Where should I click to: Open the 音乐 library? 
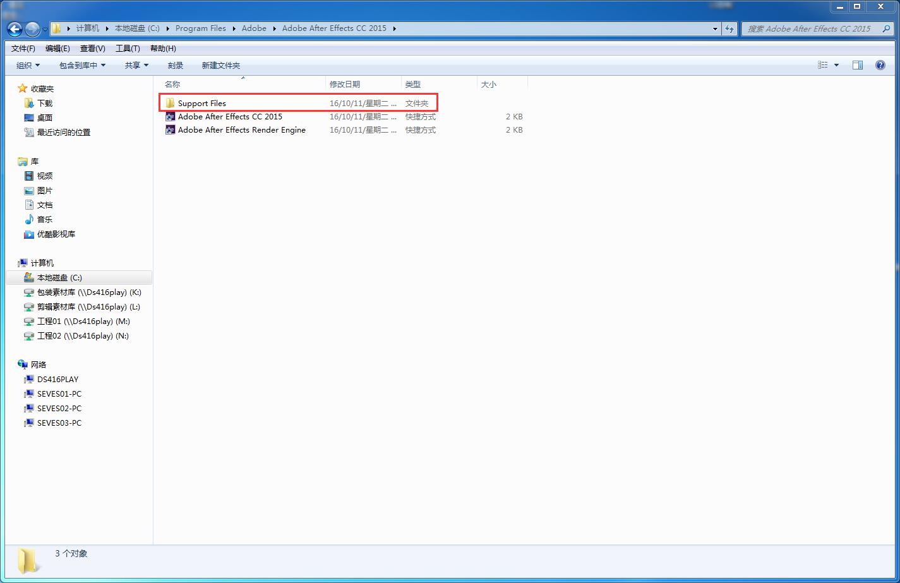click(44, 219)
